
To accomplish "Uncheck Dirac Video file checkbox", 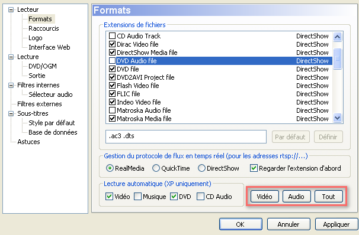I will (112, 44).
